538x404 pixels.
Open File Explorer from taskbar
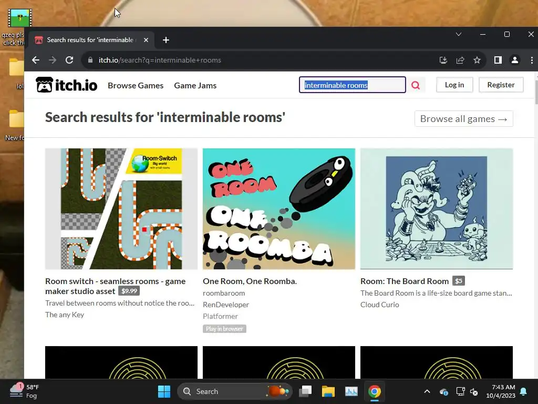tap(328, 391)
